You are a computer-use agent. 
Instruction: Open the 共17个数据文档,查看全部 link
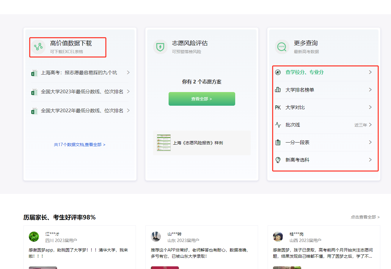[x=79, y=145]
